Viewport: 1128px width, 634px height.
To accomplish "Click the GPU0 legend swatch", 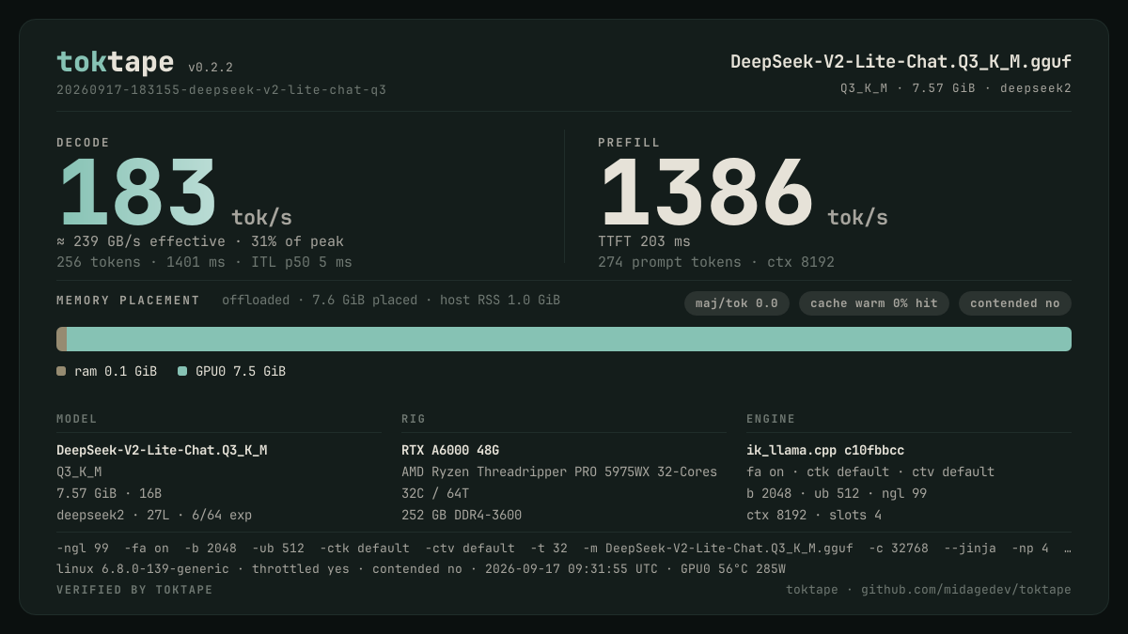I will pos(182,371).
